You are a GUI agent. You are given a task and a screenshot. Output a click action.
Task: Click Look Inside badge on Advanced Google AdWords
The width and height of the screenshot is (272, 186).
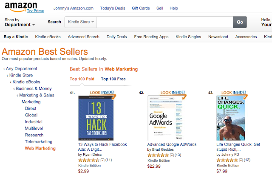(172, 92)
